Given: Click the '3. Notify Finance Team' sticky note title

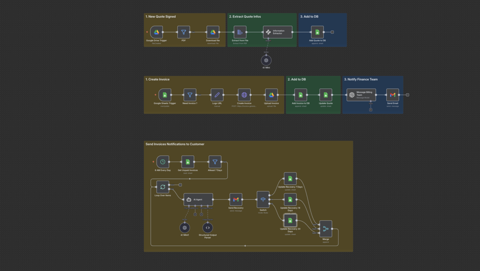Looking at the screenshot, I should pos(361,79).
